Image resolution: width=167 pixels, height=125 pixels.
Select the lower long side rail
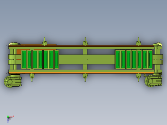(81, 71)
